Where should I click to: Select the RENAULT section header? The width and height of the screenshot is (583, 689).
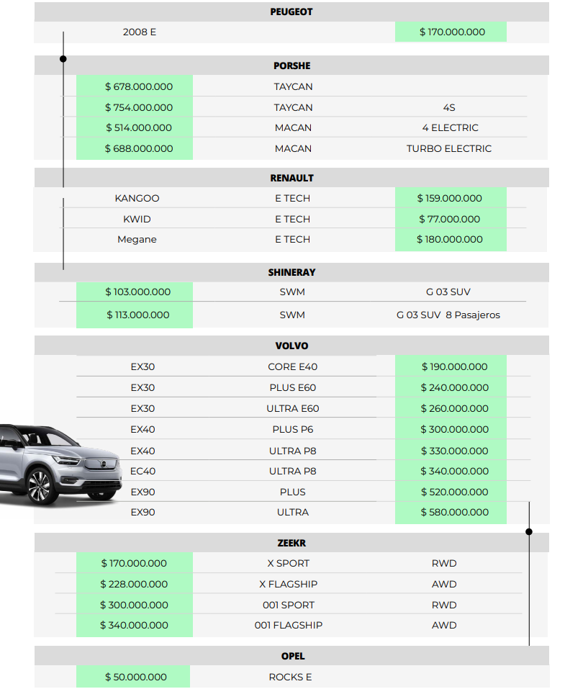click(x=291, y=178)
